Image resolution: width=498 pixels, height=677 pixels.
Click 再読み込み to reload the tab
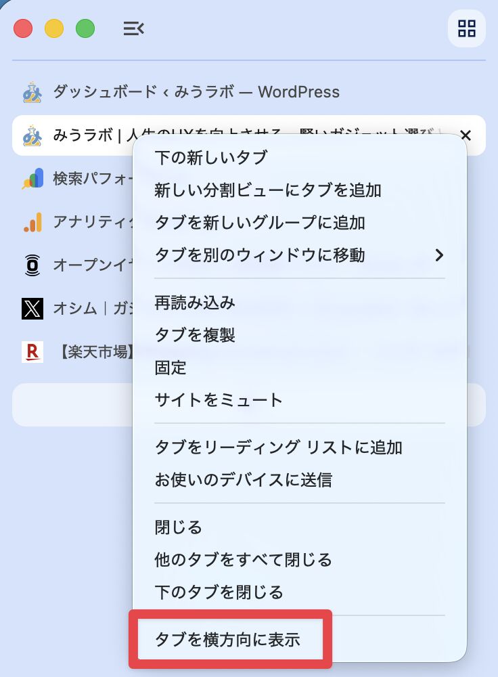point(195,303)
